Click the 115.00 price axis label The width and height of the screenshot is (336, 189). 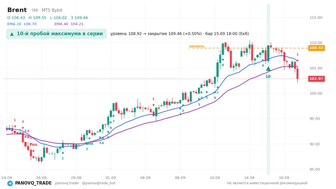[316, 17]
